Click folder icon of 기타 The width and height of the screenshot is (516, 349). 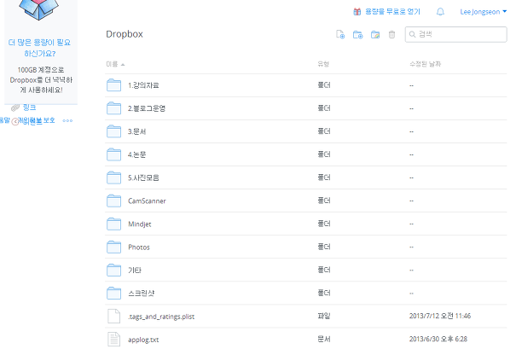114,270
